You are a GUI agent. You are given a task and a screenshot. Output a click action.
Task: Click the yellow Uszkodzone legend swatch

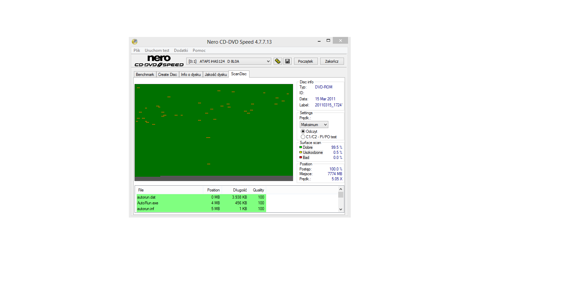tap(301, 152)
